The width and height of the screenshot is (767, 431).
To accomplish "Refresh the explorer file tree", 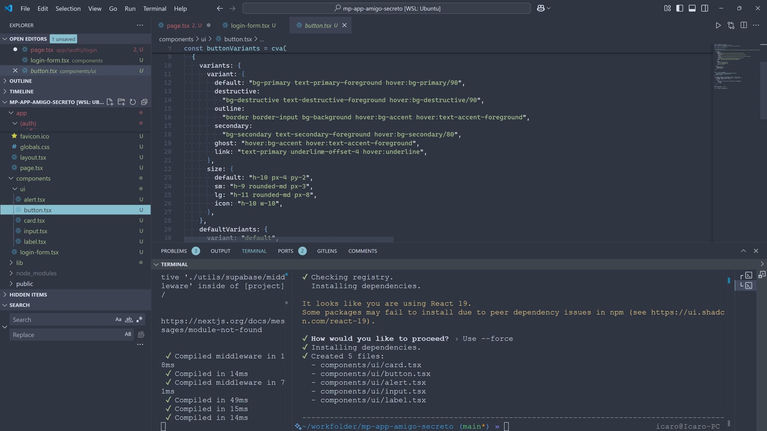I will pyautogui.click(x=133, y=102).
